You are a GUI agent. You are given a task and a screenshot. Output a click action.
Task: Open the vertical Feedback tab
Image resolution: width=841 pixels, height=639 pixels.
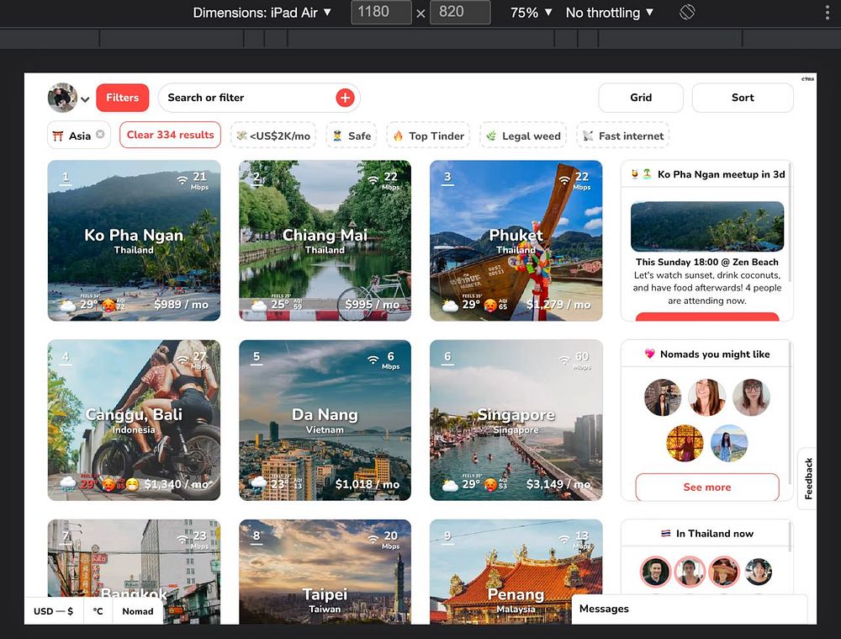(807, 478)
